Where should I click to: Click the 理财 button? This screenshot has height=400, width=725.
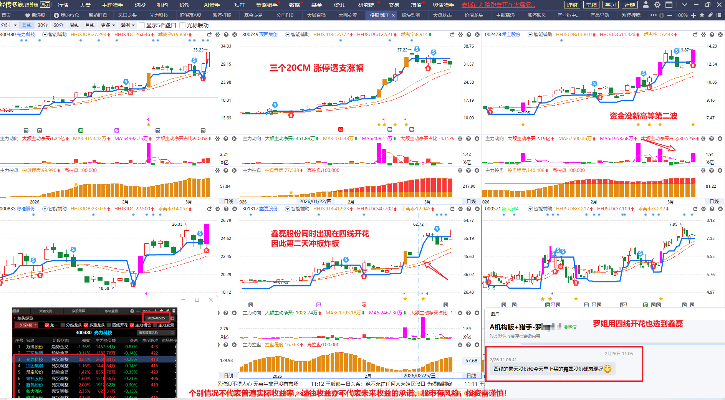(x=572, y=5)
